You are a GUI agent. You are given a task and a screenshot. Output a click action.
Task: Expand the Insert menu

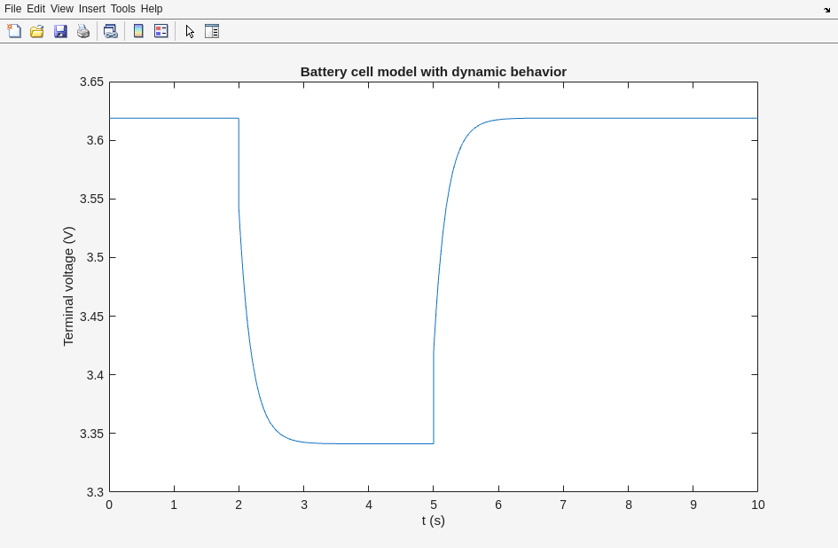click(x=91, y=9)
